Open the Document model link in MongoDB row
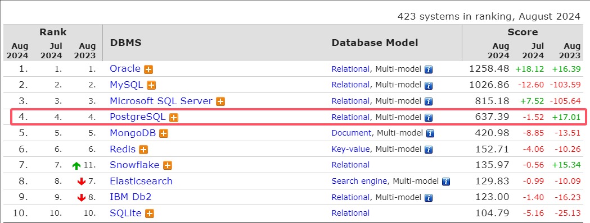 (352, 133)
